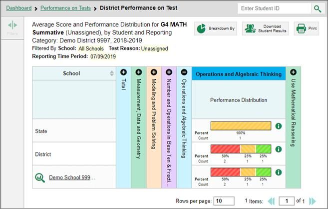Viewport: 328px width, 209px height.
Task: Click the 07/09/2019 reporting period value
Action: 103,56
